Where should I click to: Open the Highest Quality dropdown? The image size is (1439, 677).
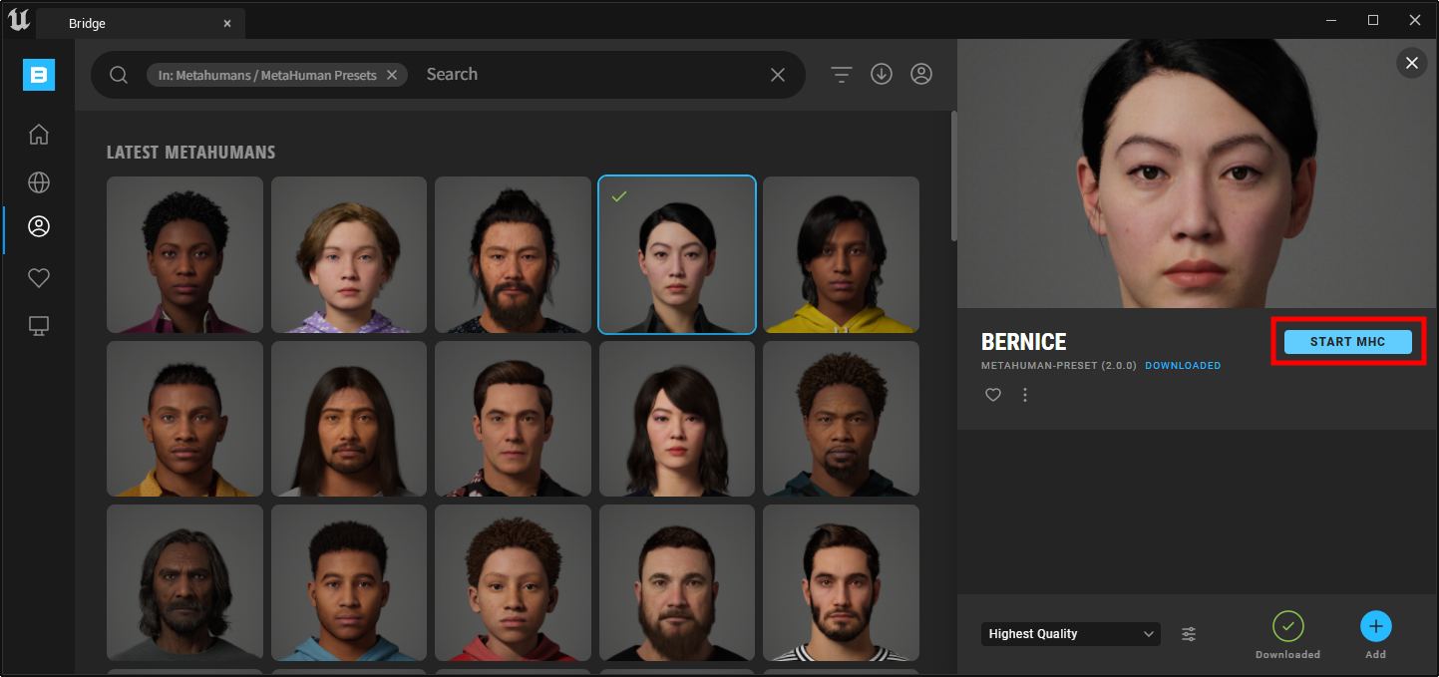point(1071,634)
